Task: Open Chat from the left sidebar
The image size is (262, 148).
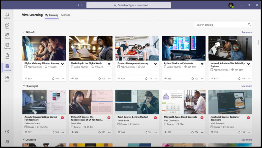Action: click(x=7, y=26)
